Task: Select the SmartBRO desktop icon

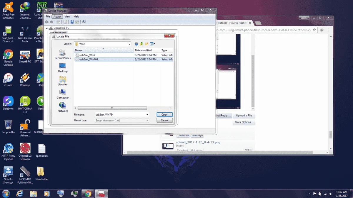Action: point(25,56)
